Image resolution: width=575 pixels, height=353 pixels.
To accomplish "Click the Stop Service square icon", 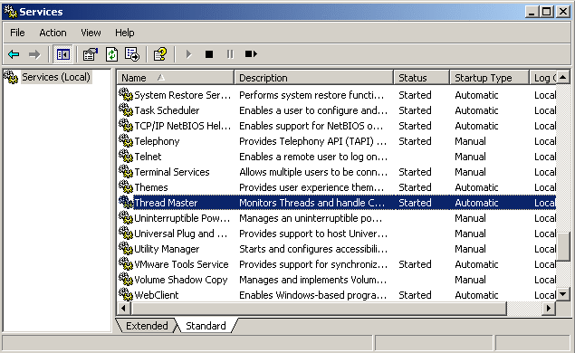I will tap(209, 54).
